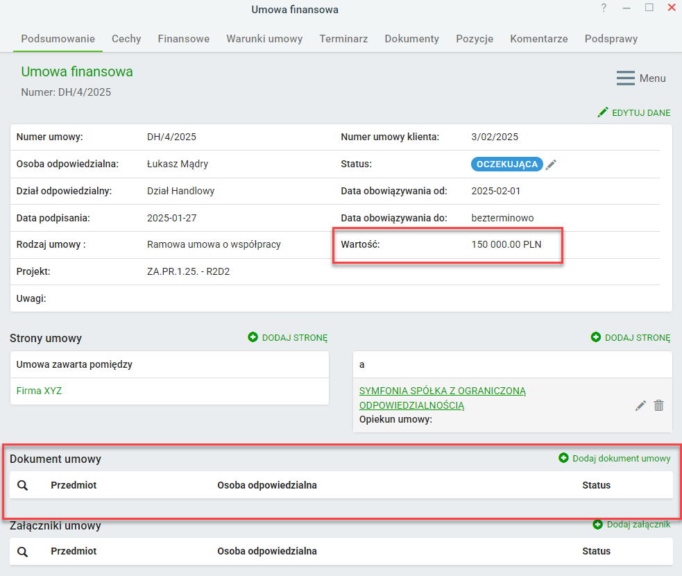
Task: Click Osoba odpowiedzialna header in Dokument umowy table
Action: 267,486
